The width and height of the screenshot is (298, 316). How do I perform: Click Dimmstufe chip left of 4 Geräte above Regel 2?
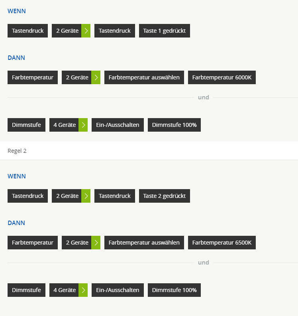tap(26, 125)
